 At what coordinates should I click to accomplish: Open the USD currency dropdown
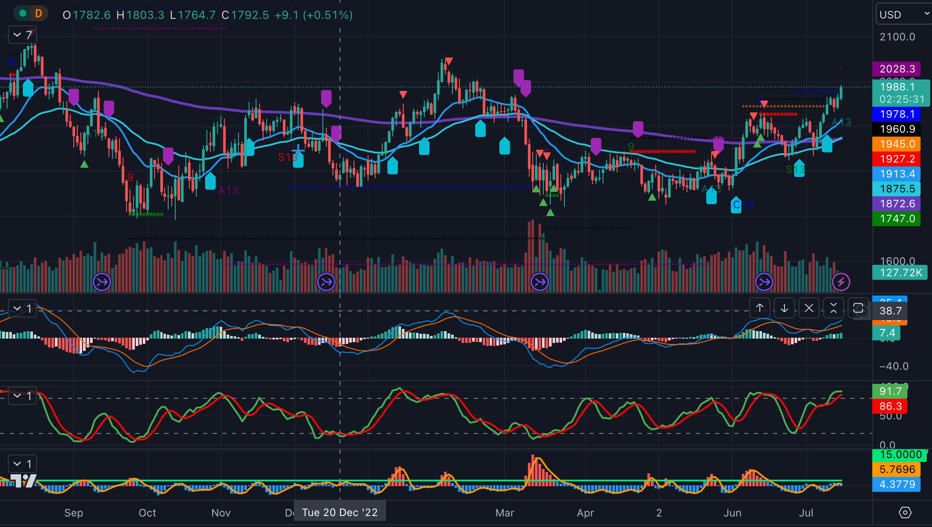pos(903,14)
